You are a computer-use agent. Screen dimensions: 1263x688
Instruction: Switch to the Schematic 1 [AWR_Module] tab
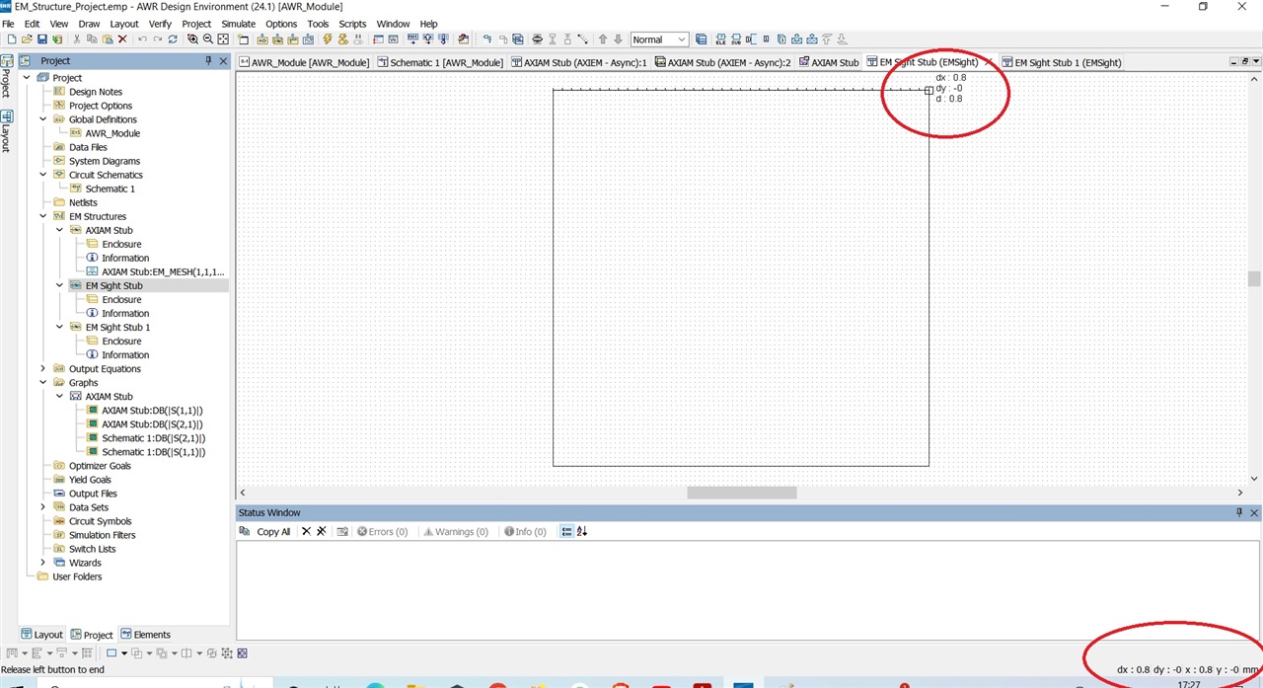pyautogui.click(x=440, y=62)
